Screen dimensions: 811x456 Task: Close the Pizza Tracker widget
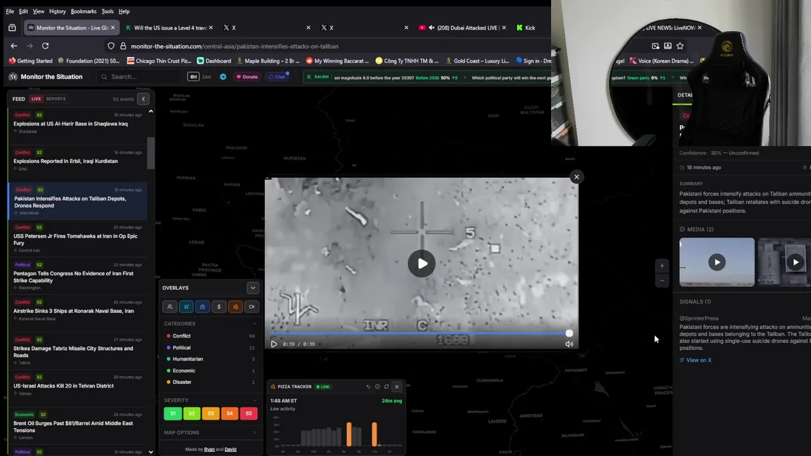coord(397,386)
